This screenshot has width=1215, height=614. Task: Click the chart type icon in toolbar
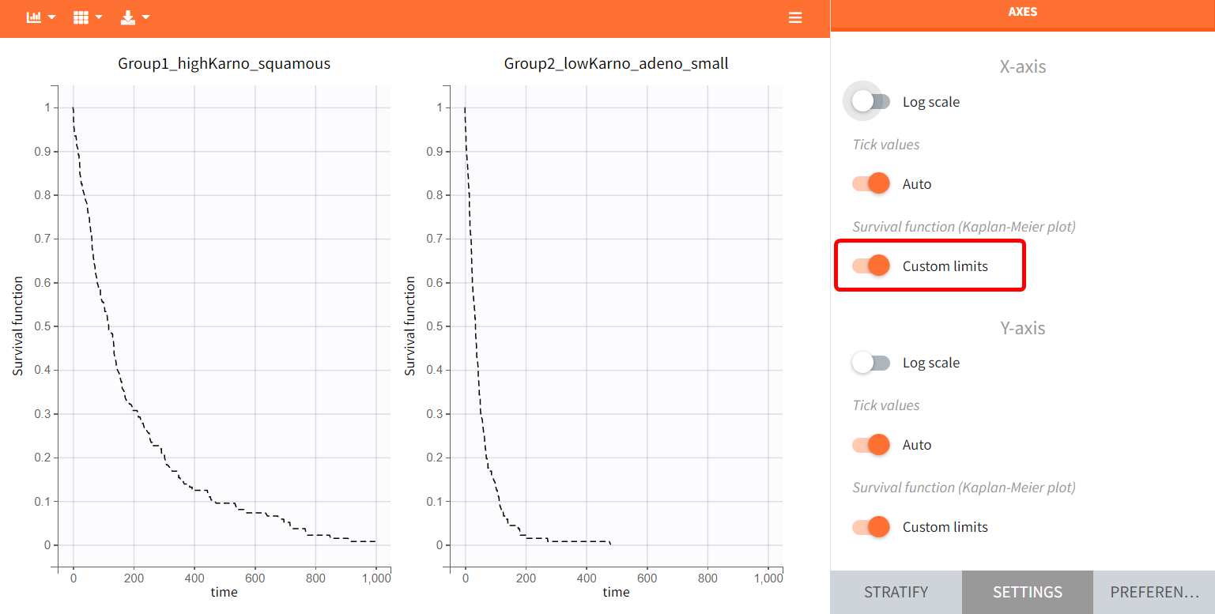[34, 17]
